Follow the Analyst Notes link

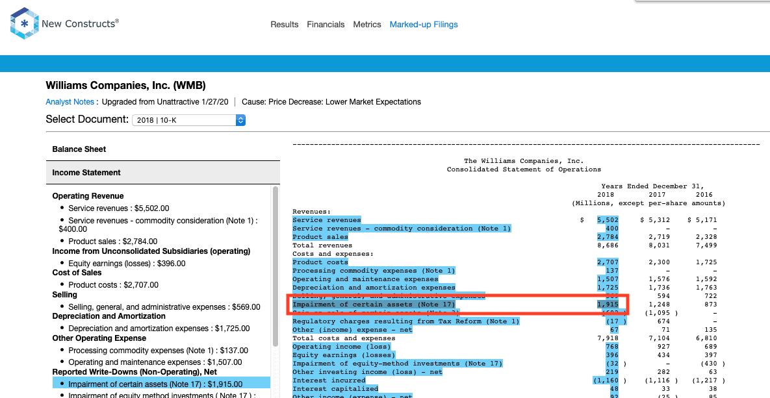(x=70, y=102)
